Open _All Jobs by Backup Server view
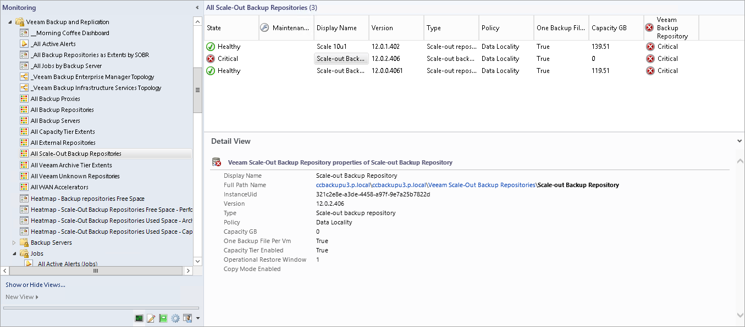This screenshot has height=327, width=745. pos(67,66)
